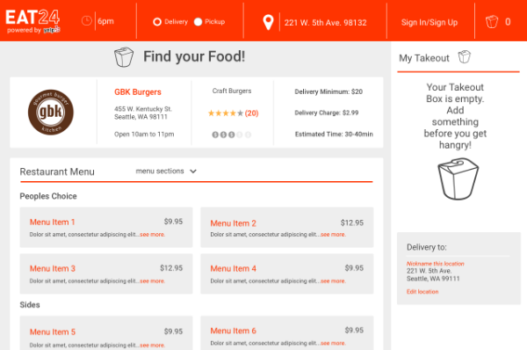The image size is (527, 350).
Task: Click the Delivery Minimum: $20 text
Action: coord(328,91)
